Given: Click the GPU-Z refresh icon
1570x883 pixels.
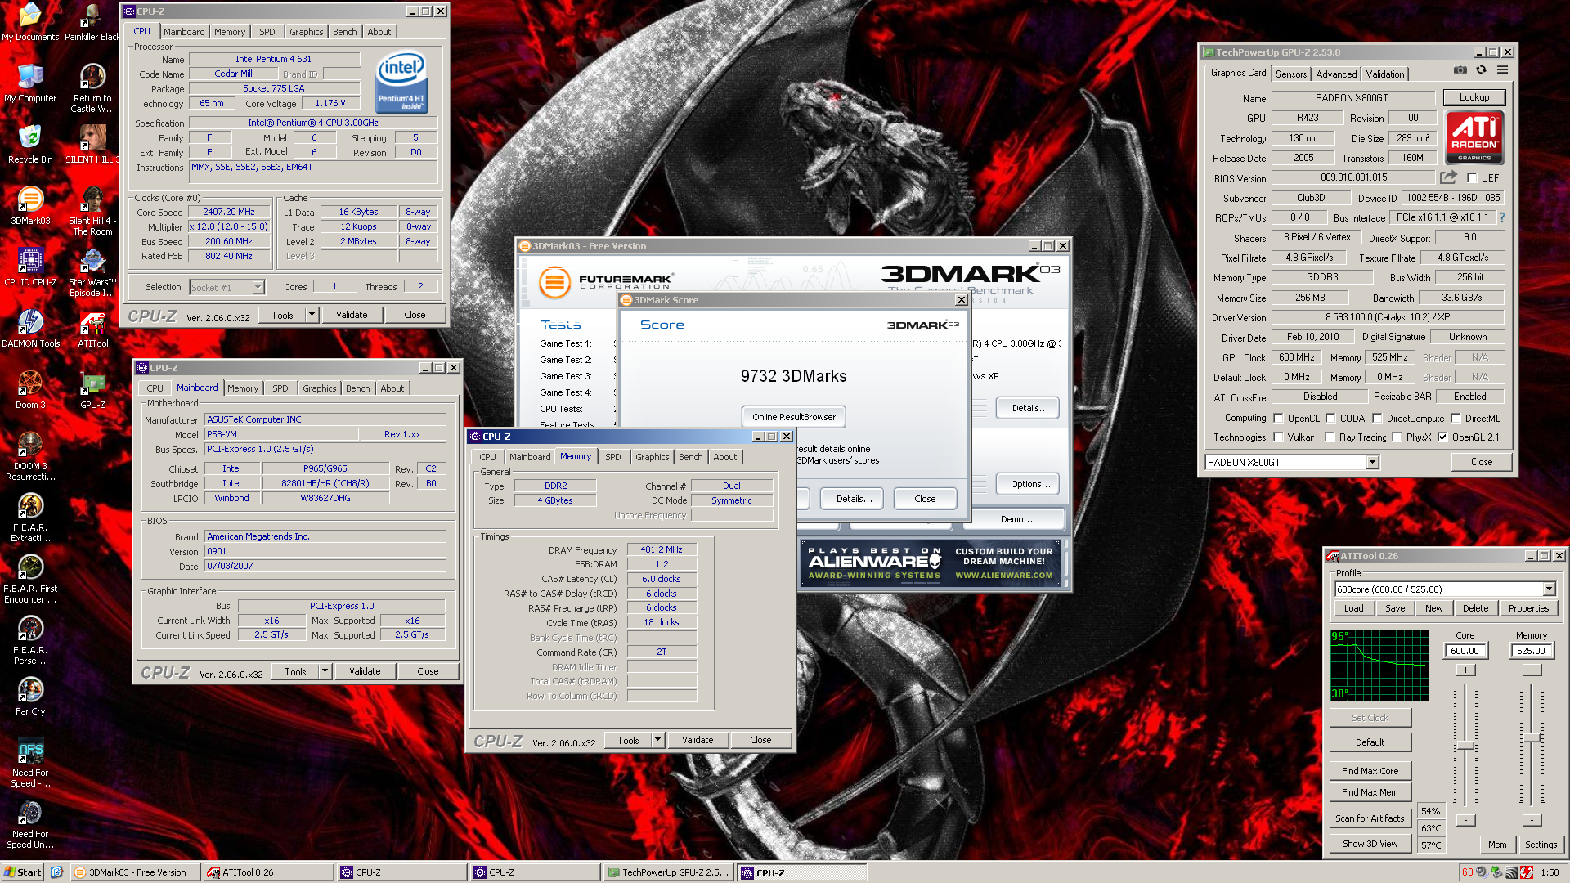Looking at the screenshot, I should coord(1481,70).
